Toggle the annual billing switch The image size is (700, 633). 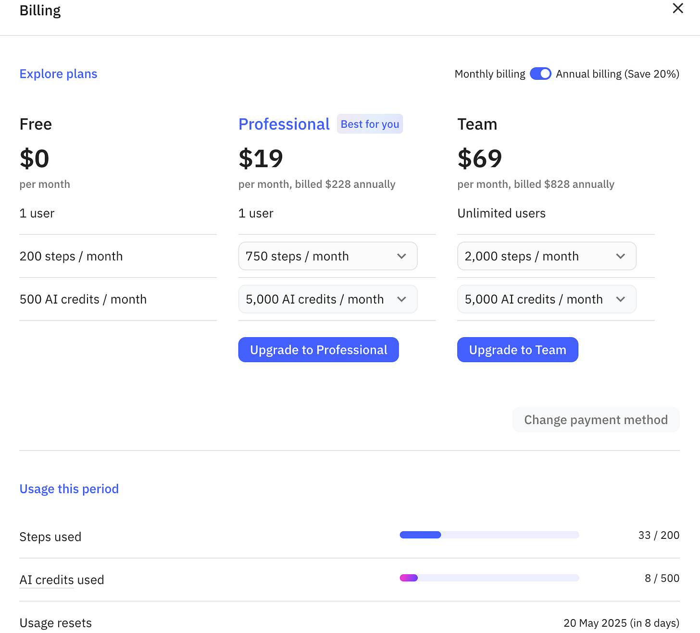click(540, 74)
